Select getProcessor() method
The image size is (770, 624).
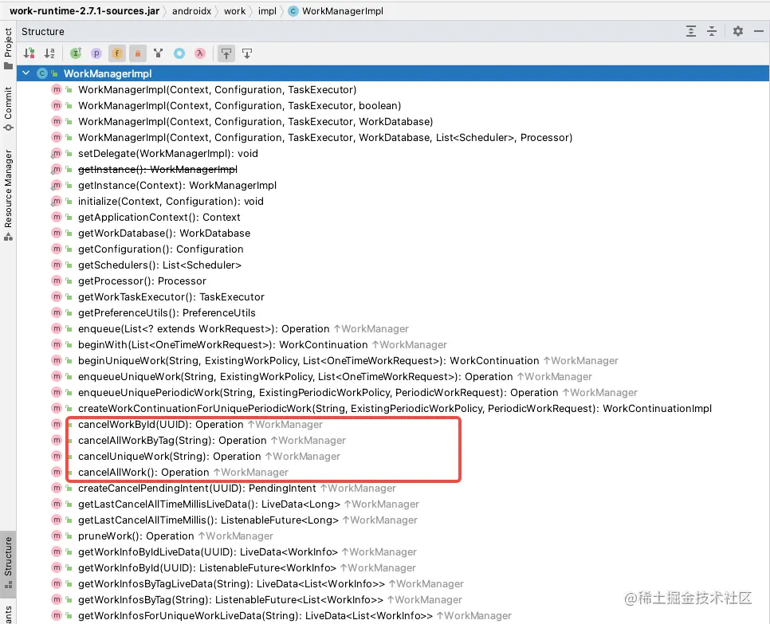(142, 281)
